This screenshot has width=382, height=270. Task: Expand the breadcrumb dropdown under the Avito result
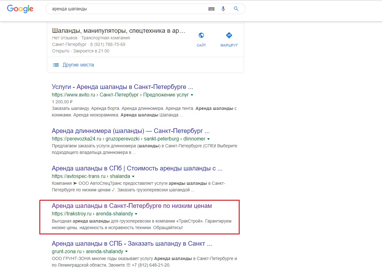tap(192, 95)
